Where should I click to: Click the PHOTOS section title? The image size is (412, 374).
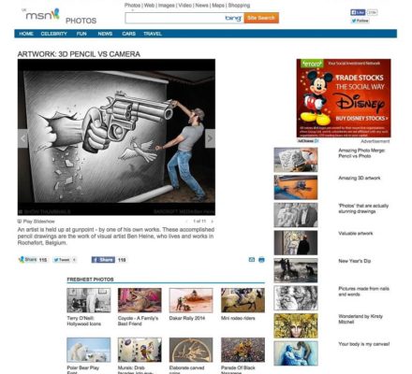81,21
